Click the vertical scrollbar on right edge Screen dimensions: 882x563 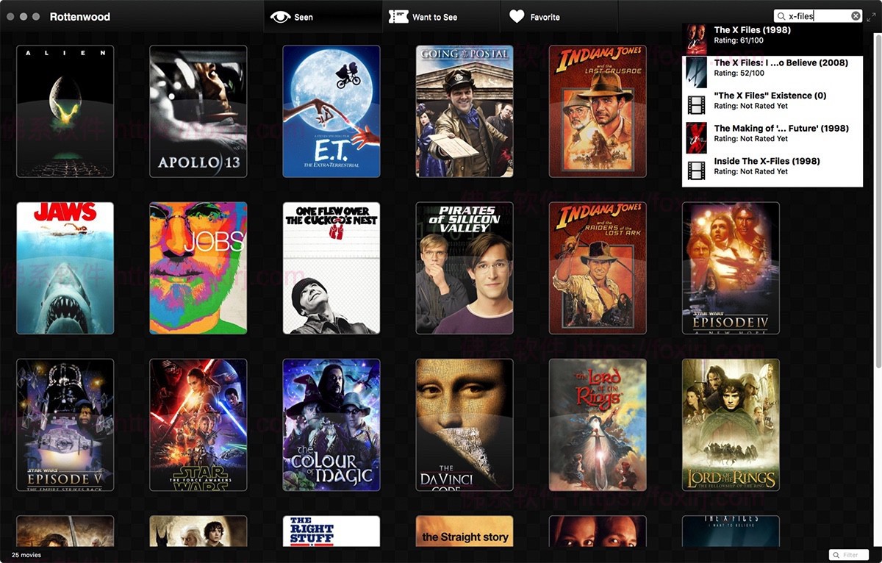pyautogui.click(x=877, y=198)
